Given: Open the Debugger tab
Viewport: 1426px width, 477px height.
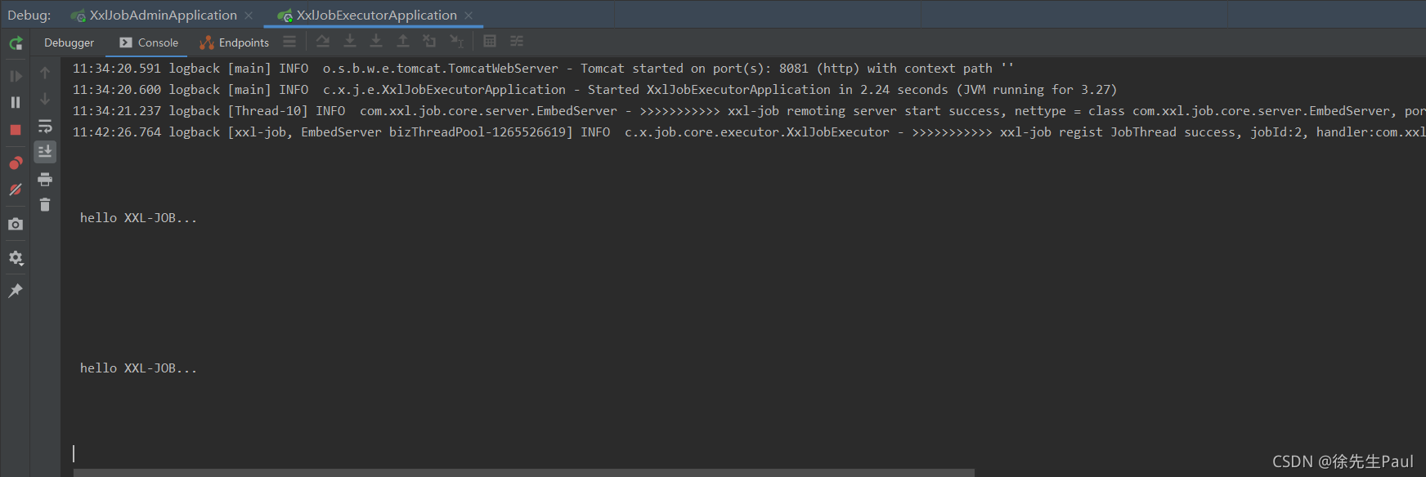Looking at the screenshot, I should (x=70, y=42).
